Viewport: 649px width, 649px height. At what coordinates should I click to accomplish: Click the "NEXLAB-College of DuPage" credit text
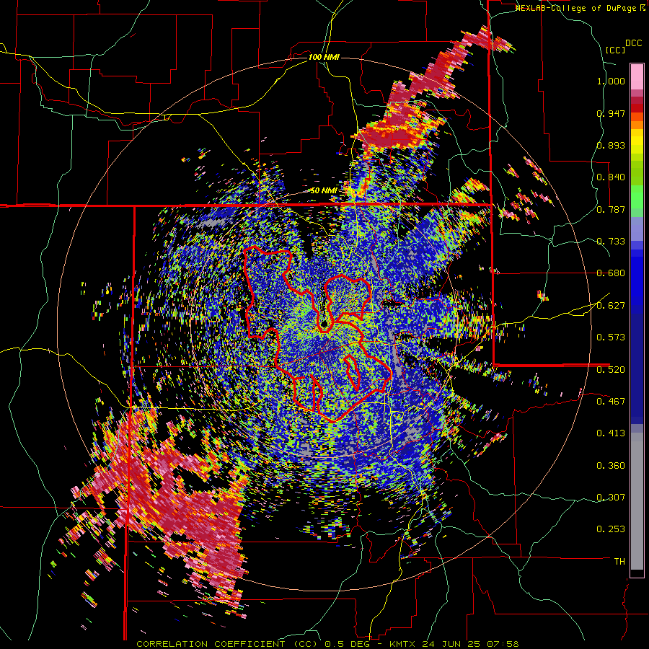click(x=575, y=8)
